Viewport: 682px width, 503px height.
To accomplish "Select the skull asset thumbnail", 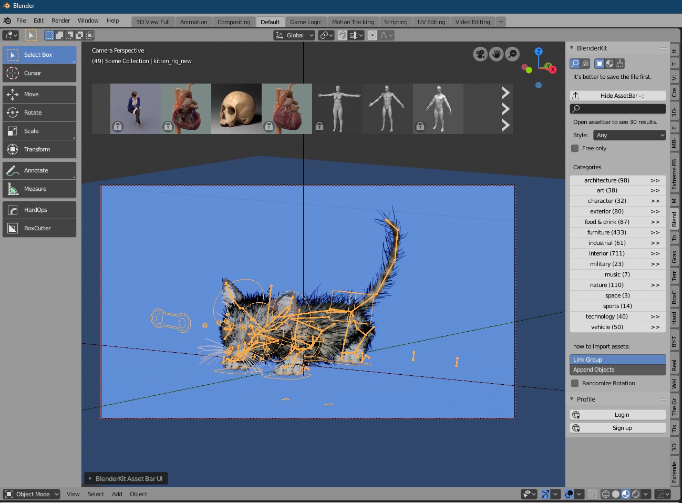I will pyautogui.click(x=236, y=109).
